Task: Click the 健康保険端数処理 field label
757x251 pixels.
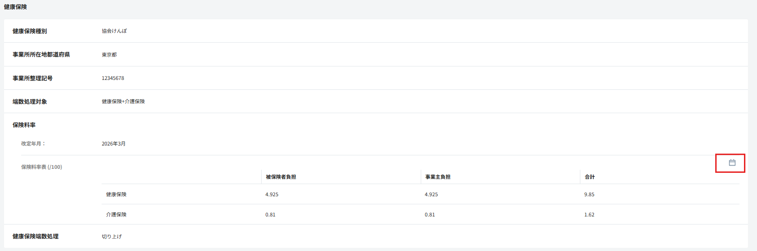Action: (36, 236)
